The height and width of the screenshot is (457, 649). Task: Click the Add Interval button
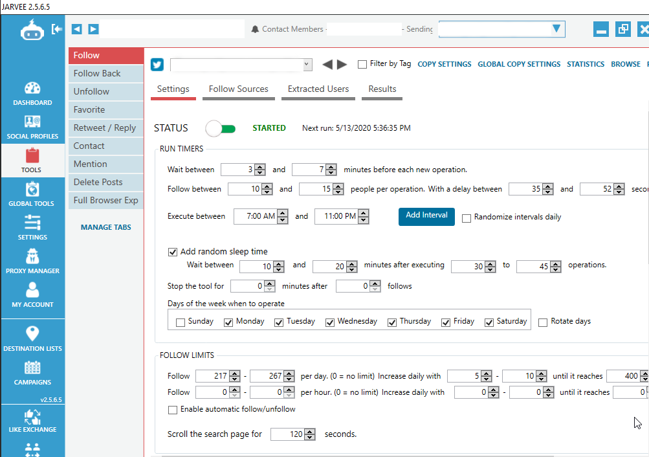pyautogui.click(x=426, y=216)
